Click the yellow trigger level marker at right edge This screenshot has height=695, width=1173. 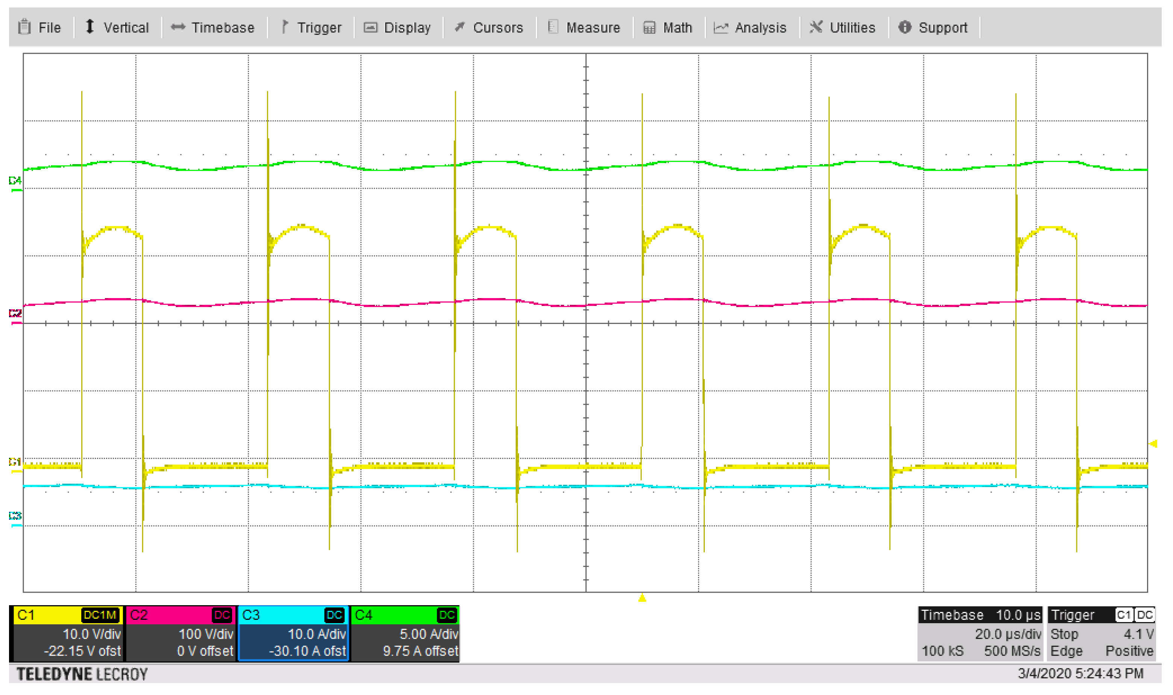[x=1154, y=444]
